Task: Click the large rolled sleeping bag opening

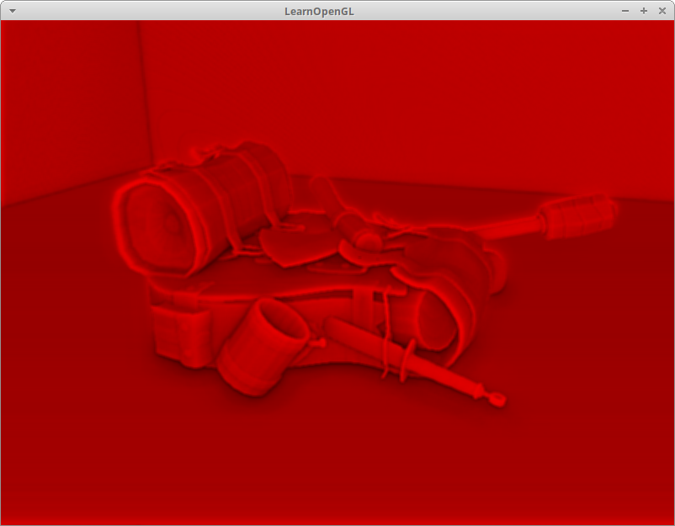Action: (x=162, y=221)
